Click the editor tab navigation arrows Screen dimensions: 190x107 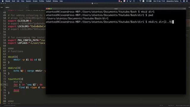tap(2, 7)
